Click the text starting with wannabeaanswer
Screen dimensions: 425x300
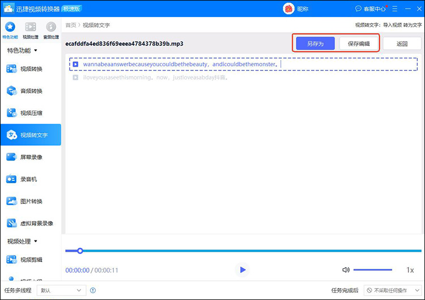181,64
